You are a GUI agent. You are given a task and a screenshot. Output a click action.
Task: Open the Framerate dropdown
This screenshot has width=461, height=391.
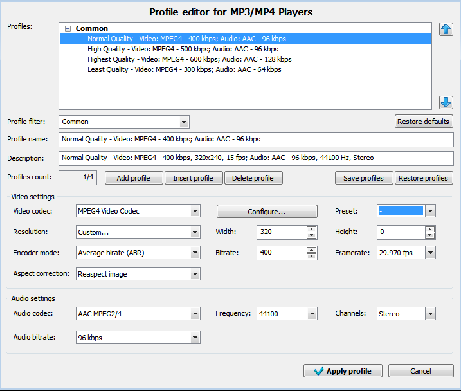click(x=430, y=253)
